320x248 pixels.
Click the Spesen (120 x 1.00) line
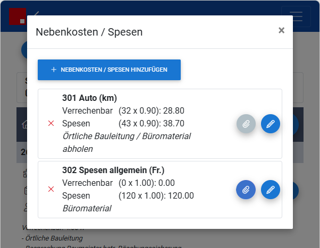128,195
